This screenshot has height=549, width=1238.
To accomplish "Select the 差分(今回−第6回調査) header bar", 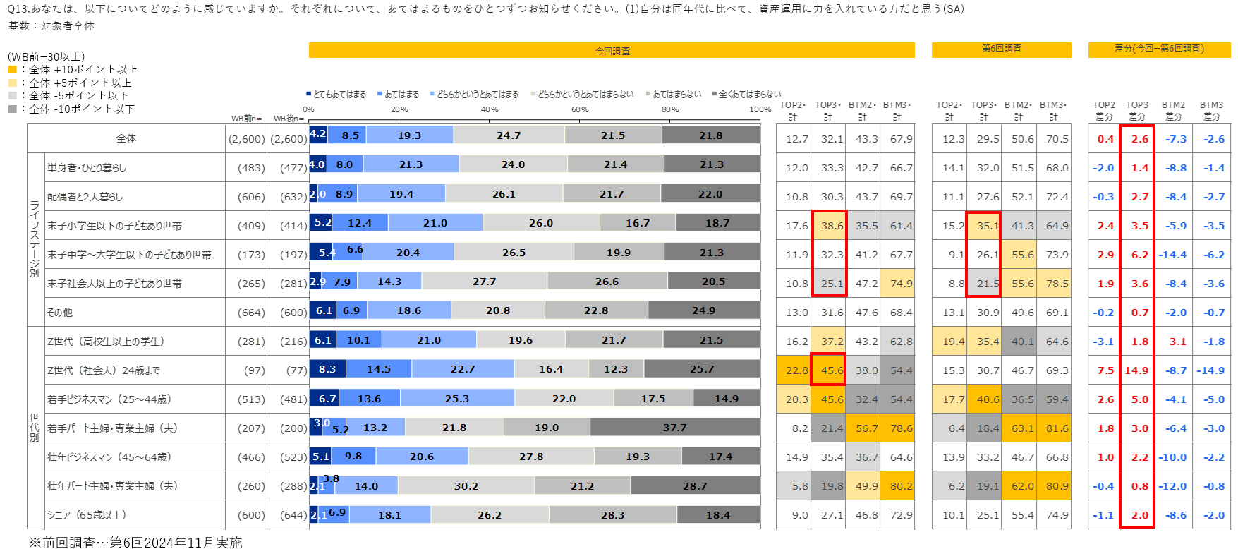I will point(1159,49).
